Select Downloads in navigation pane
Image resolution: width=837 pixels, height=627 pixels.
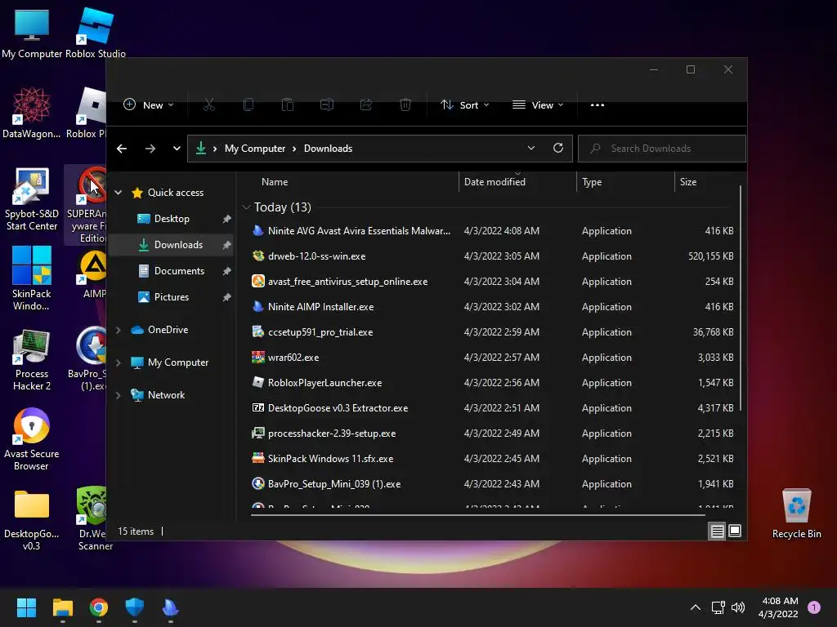click(x=172, y=245)
